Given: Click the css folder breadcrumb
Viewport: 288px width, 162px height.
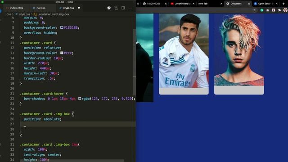Looking at the screenshot, I should 9,14.
